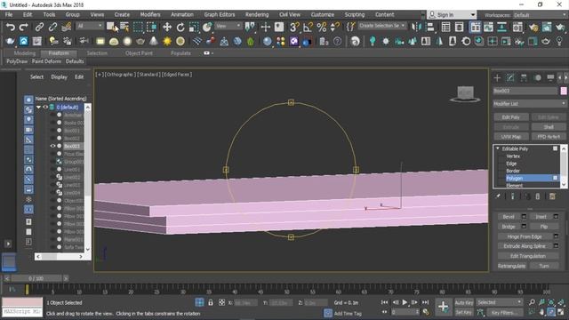
Task: Open the Scripting menu
Action: click(x=355, y=14)
